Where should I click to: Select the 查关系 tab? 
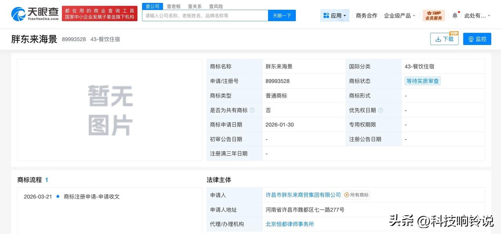(x=194, y=6)
